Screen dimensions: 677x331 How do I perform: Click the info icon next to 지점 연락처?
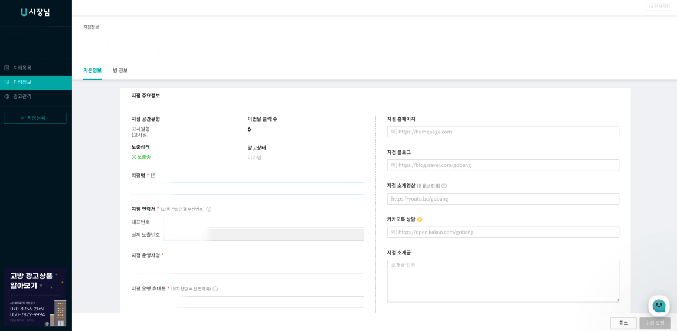pyautogui.click(x=209, y=209)
